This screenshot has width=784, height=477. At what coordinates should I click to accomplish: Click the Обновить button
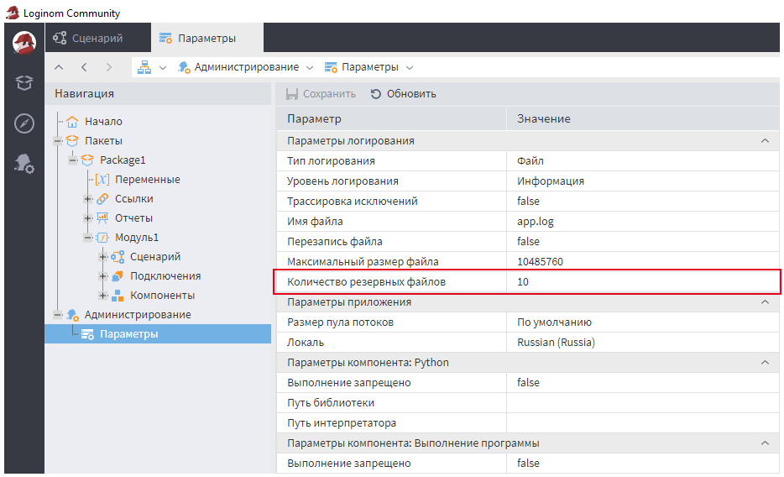404,94
